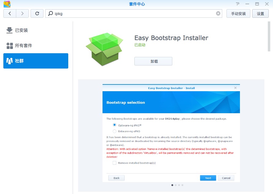Select first screenshot pagination dot
The width and height of the screenshot is (273, 194).
tap(172, 185)
